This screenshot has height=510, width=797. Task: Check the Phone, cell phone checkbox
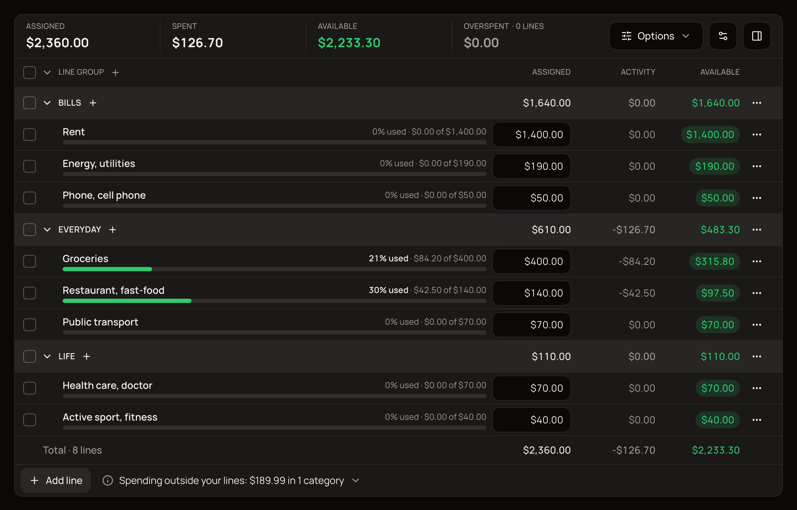coord(30,198)
